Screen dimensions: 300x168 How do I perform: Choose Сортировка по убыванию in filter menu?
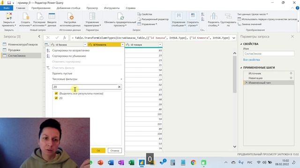tap(69, 56)
